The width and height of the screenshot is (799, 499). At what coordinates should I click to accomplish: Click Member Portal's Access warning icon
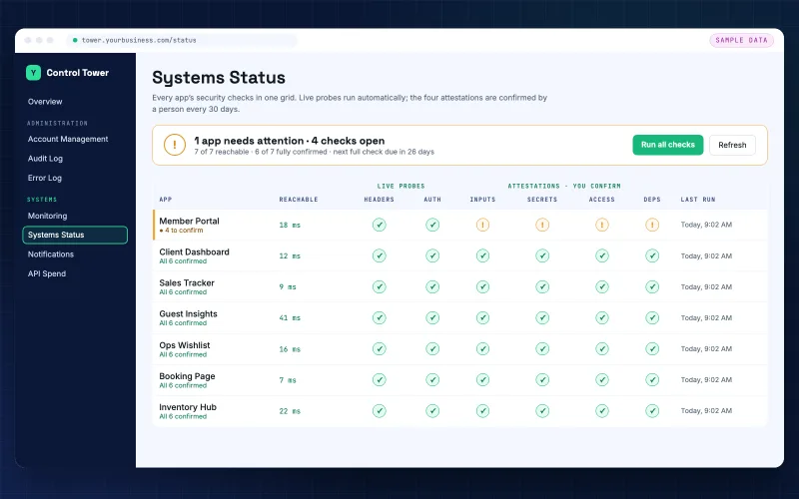pos(602,225)
